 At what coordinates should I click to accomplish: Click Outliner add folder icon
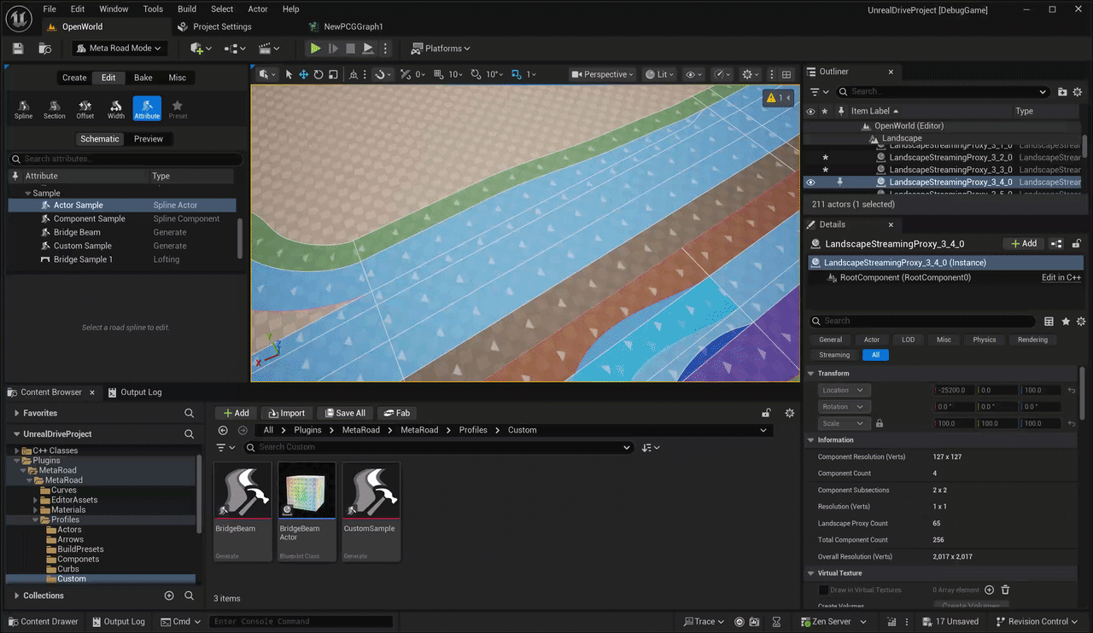[1062, 91]
